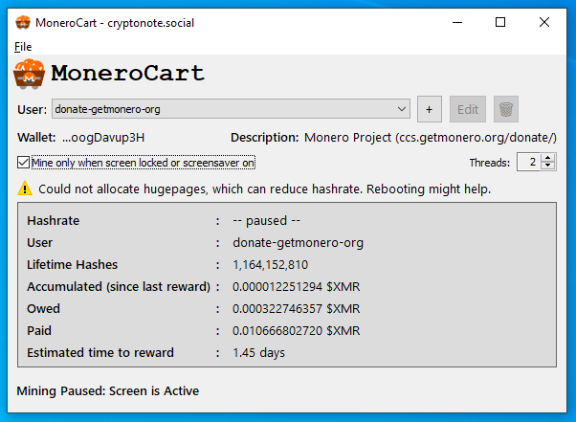Click the hugepages warning message text

[x=264, y=189]
